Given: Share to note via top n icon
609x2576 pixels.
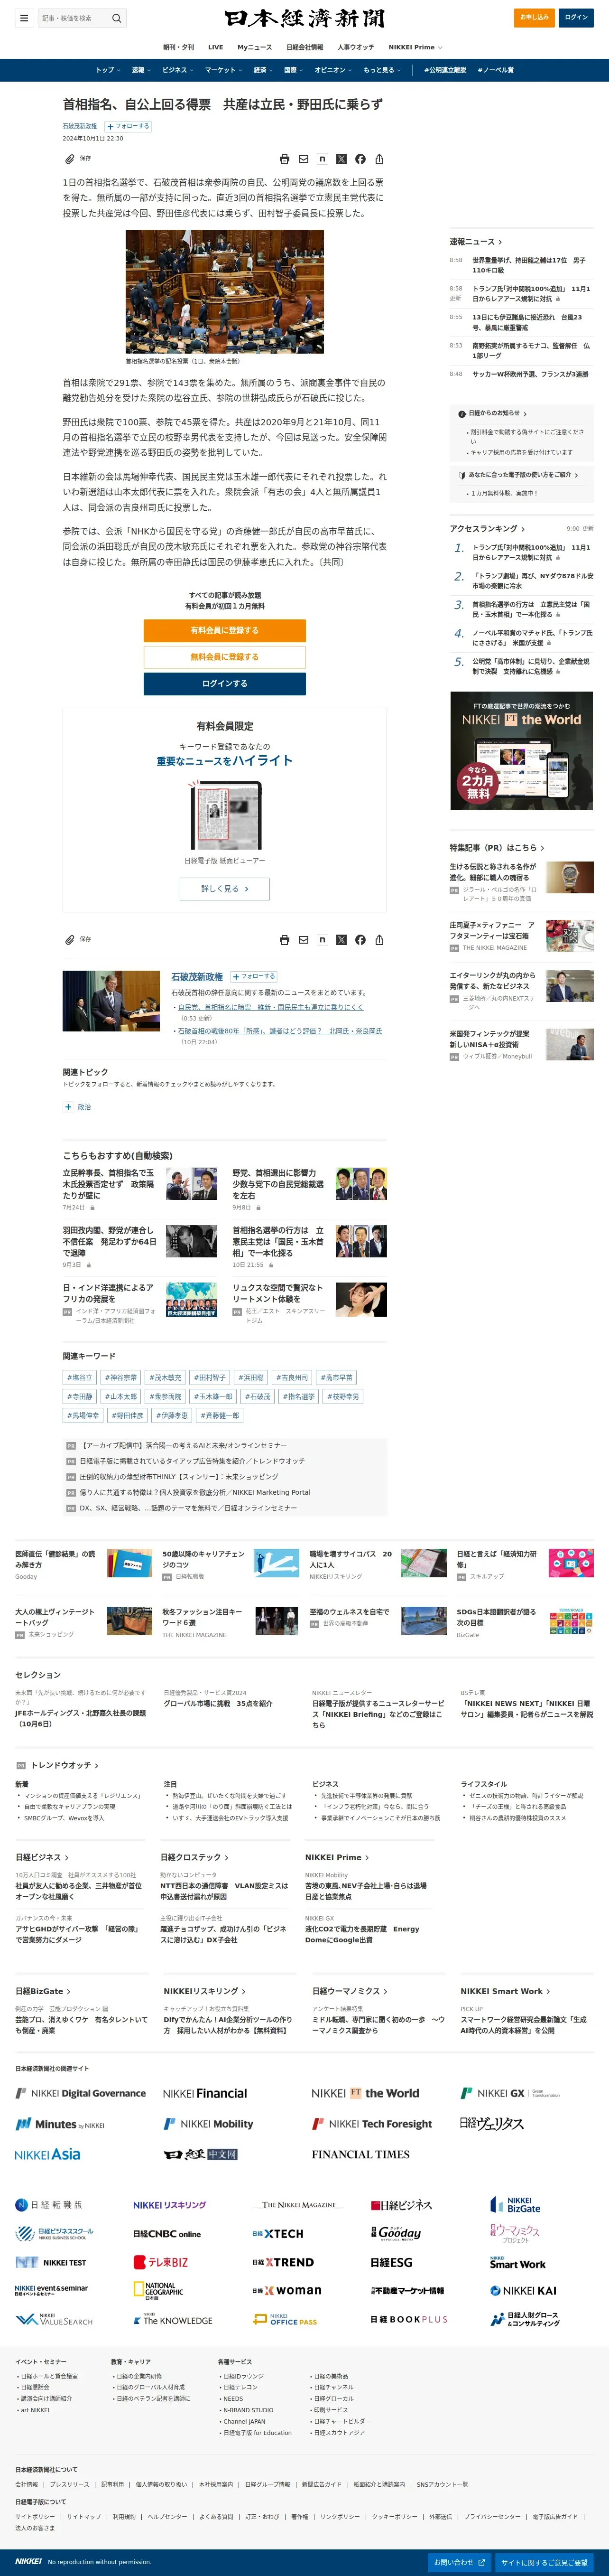Looking at the screenshot, I should coord(322,159).
